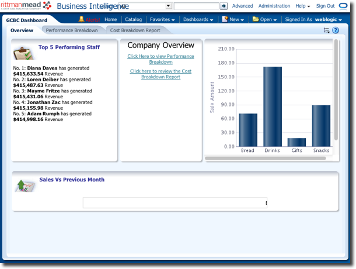Click the blue help question mark icon
The width and height of the screenshot is (356, 269).
(x=336, y=30)
